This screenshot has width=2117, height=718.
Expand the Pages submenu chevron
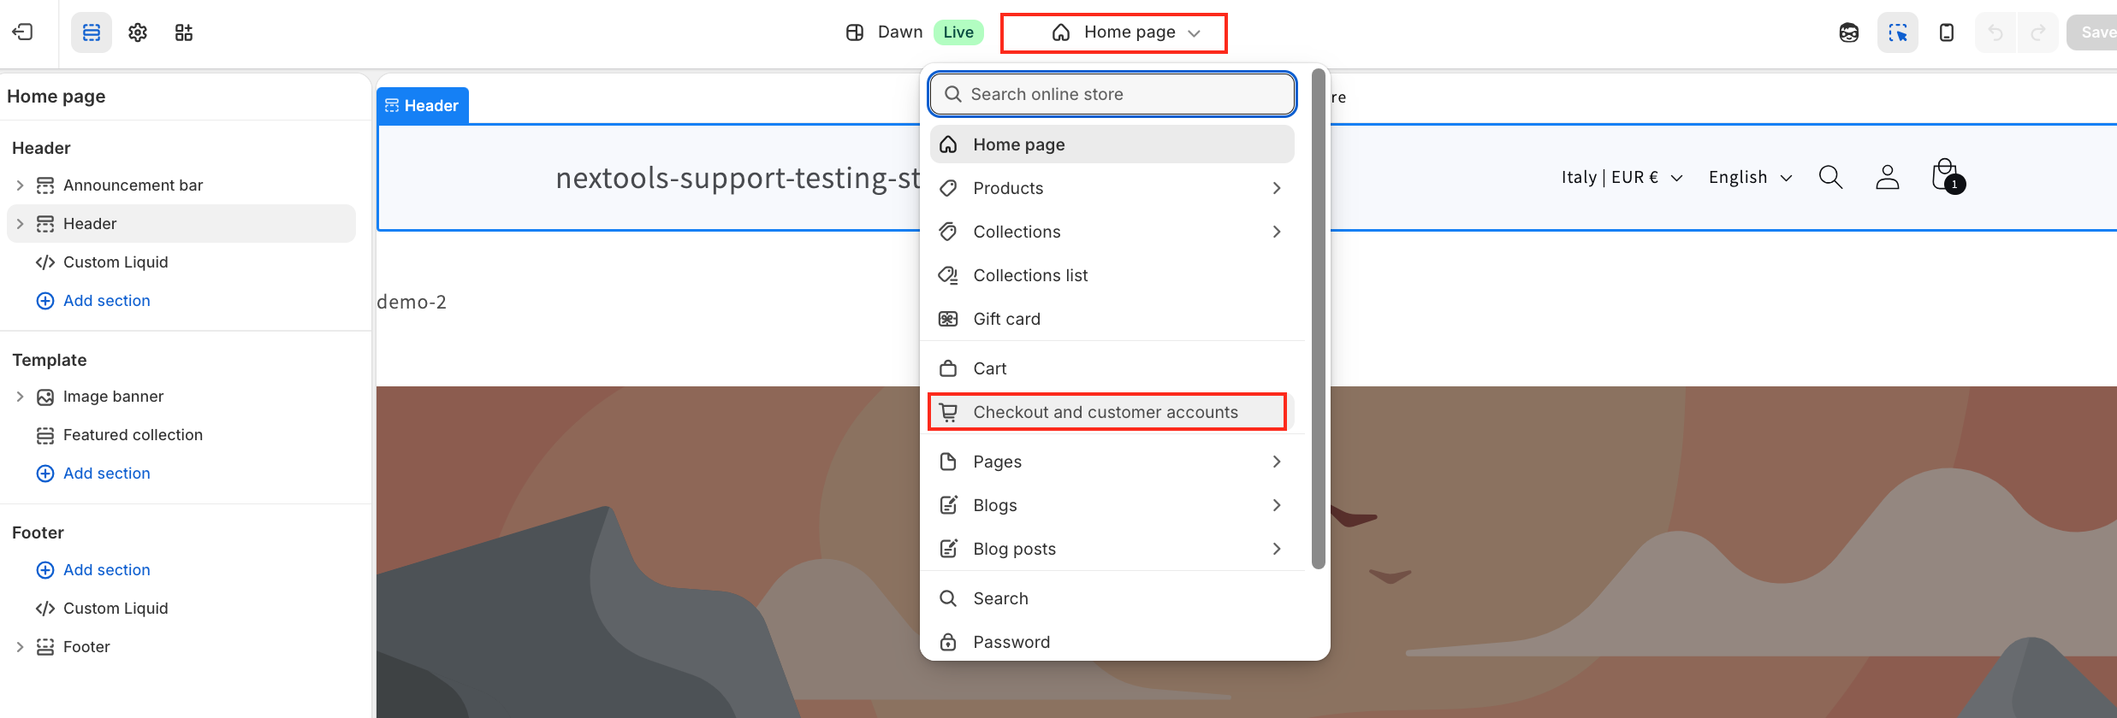point(1277,462)
